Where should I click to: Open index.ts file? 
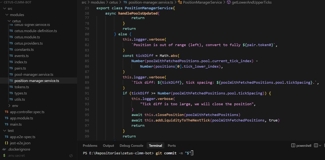click(x=21, y=62)
